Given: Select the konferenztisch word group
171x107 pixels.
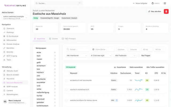Looking at the screenshot, I should click(x=46, y=106).
